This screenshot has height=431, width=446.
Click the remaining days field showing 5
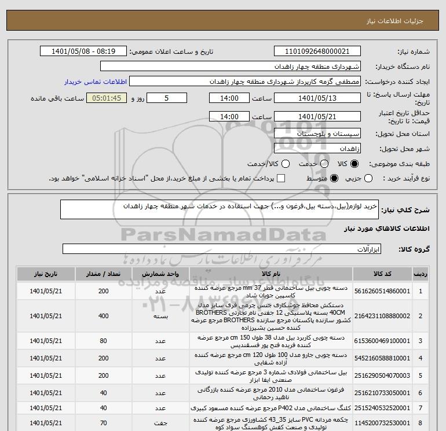coord(167,98)
